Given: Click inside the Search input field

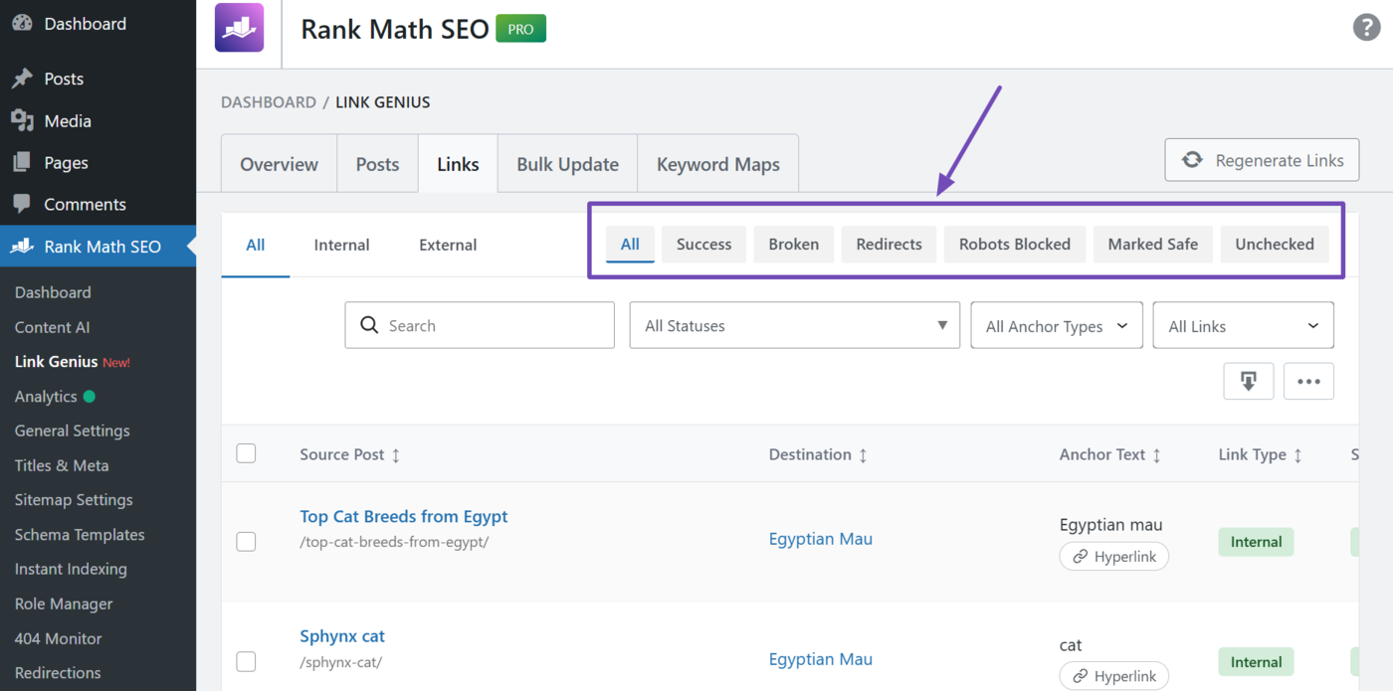Looking at the screenshot, I should 479,325.
